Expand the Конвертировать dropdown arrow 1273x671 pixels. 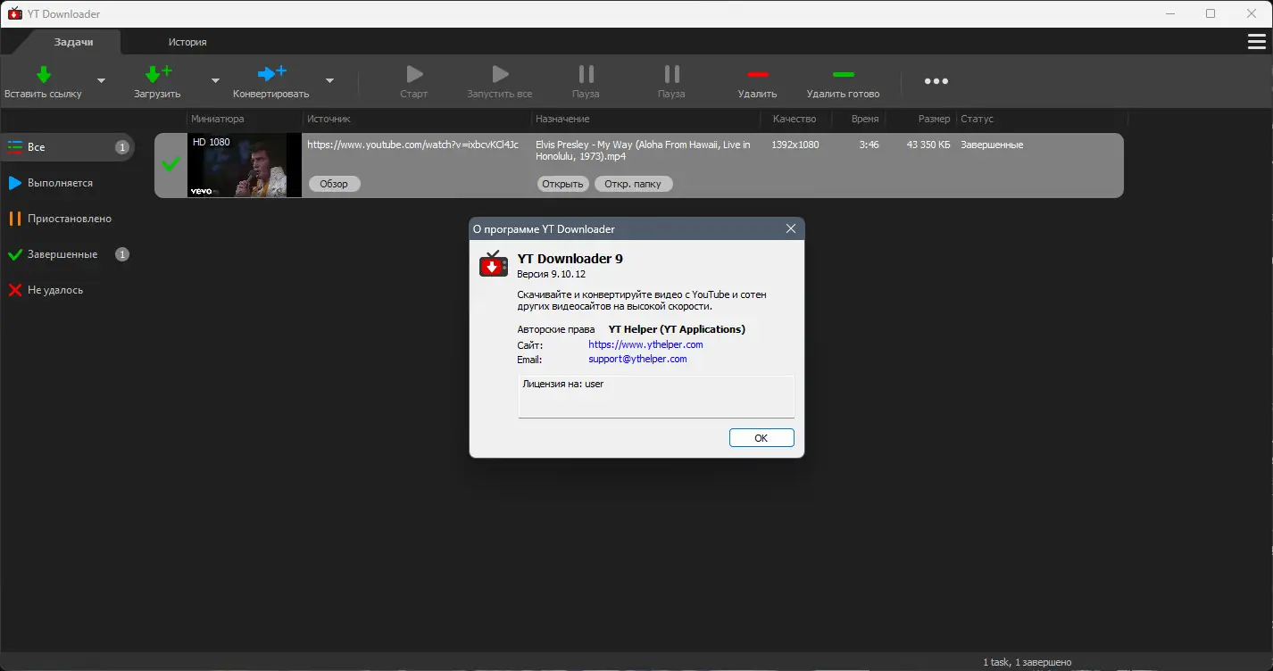point(329,80)
